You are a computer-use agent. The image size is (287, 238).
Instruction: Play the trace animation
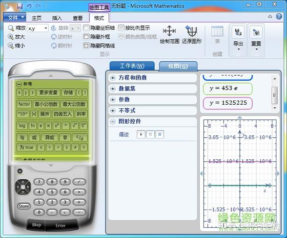coord(141,134)
